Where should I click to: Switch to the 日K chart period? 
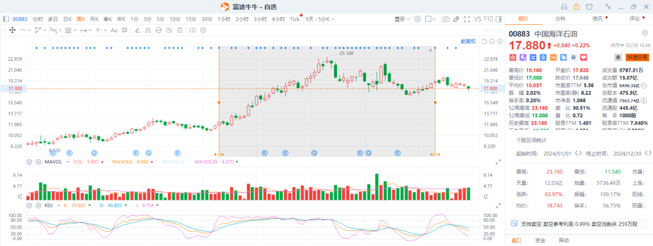(67, 19)
